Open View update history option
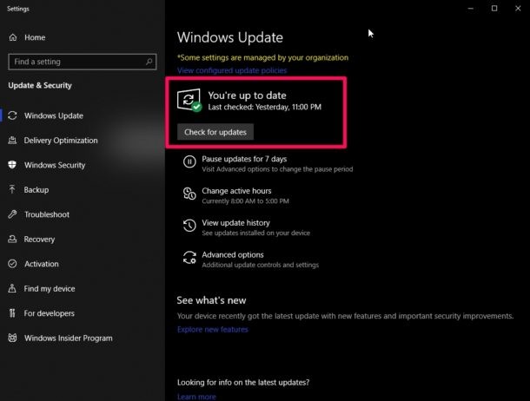Screen dimensions: 530x401 coord(247,227)
